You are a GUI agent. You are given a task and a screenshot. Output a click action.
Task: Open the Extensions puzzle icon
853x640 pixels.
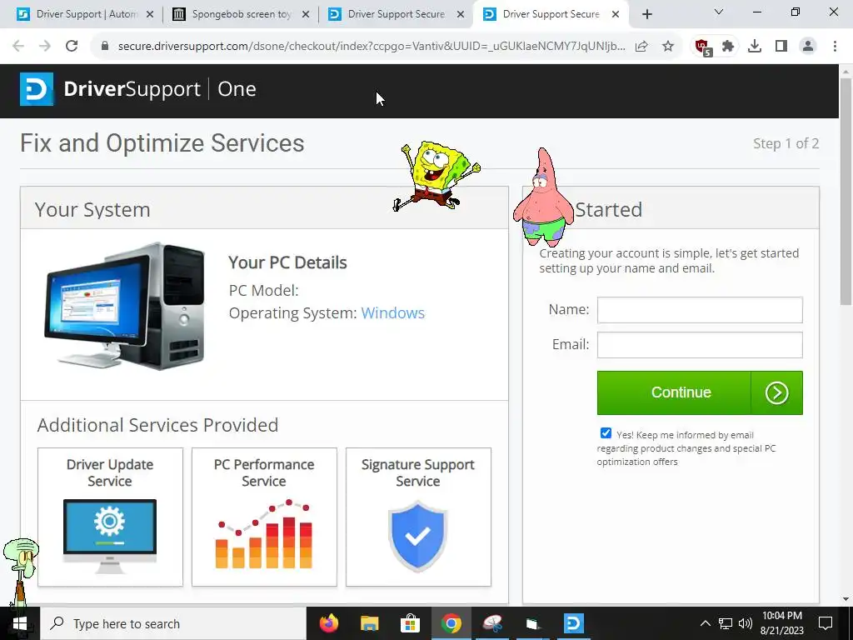pos(728,47)
